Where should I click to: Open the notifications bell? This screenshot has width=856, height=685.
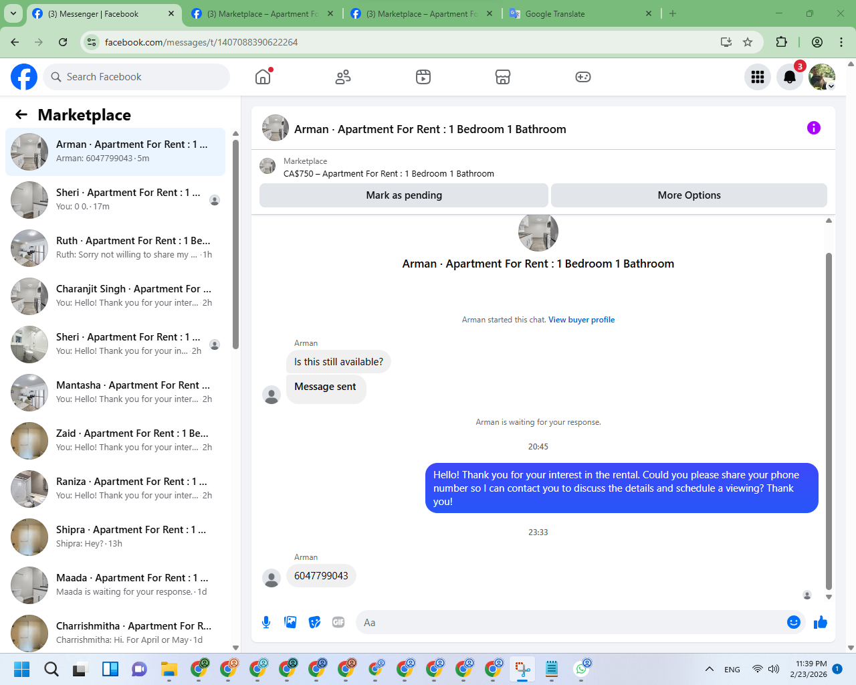pyautogui.click(x=790, y=77)
